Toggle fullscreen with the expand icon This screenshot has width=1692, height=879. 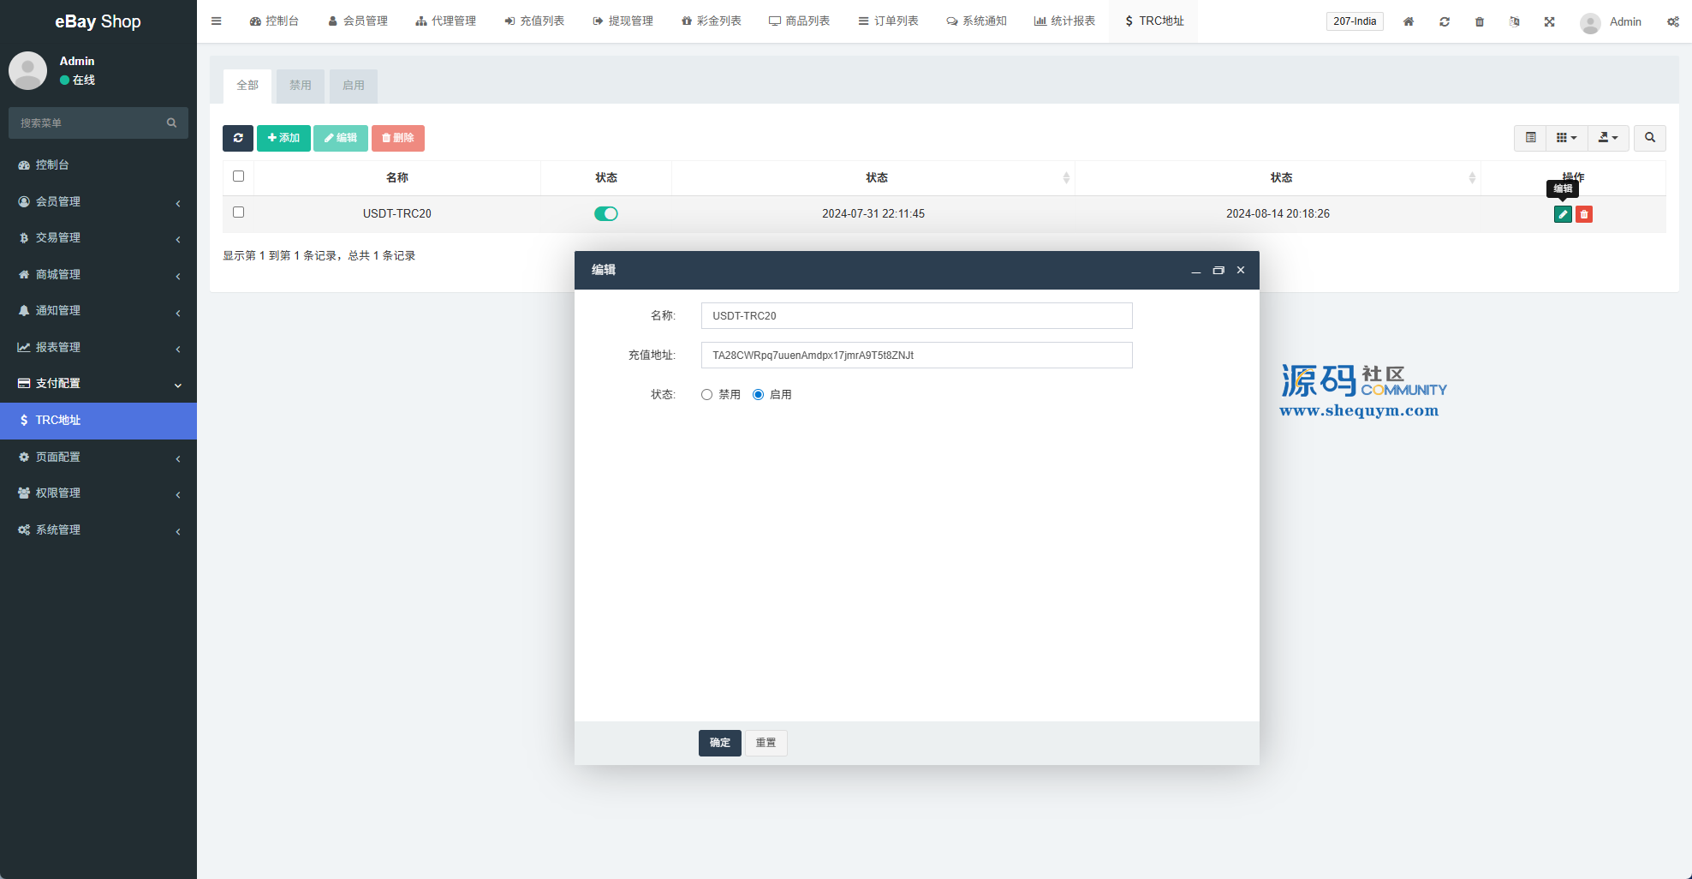[1549, 21]
